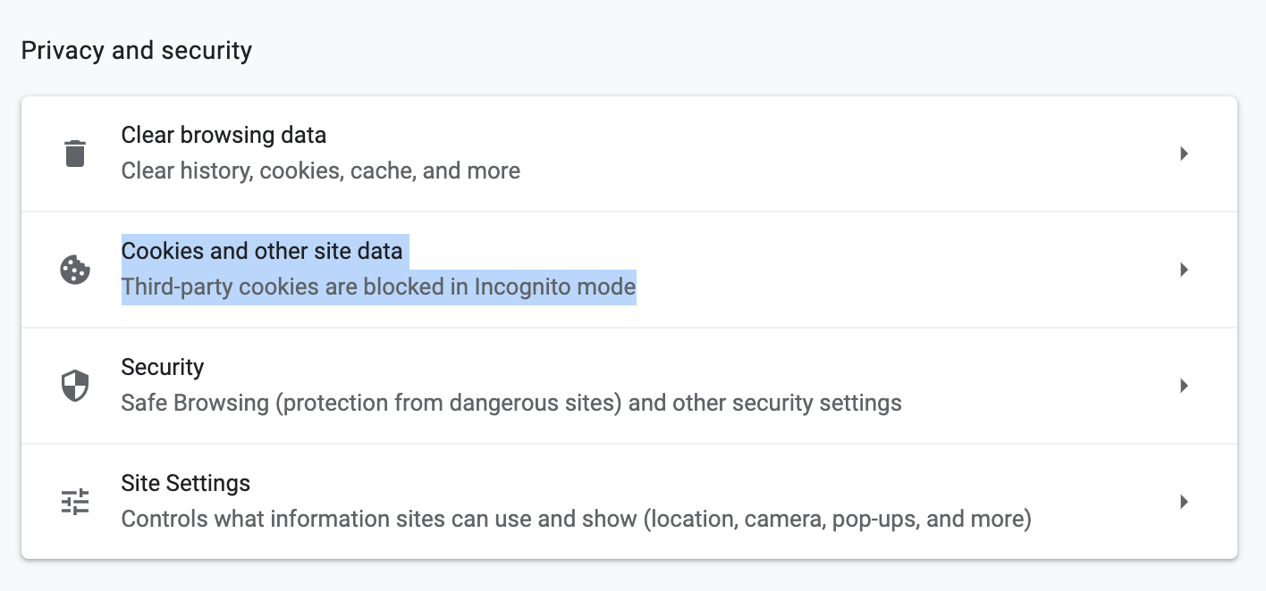Expand Clear browsing data using its arrow
Screen dimensions: 1266x591
[x=1184, y=154]
